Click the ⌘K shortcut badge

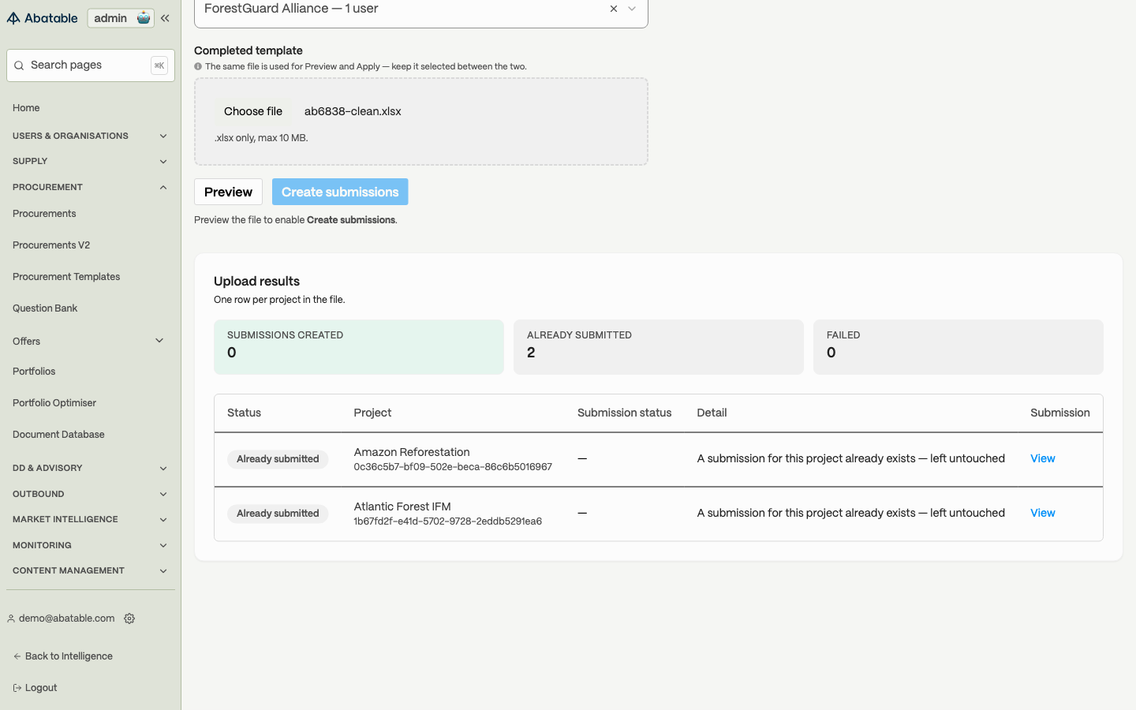(x=159, y=65)
